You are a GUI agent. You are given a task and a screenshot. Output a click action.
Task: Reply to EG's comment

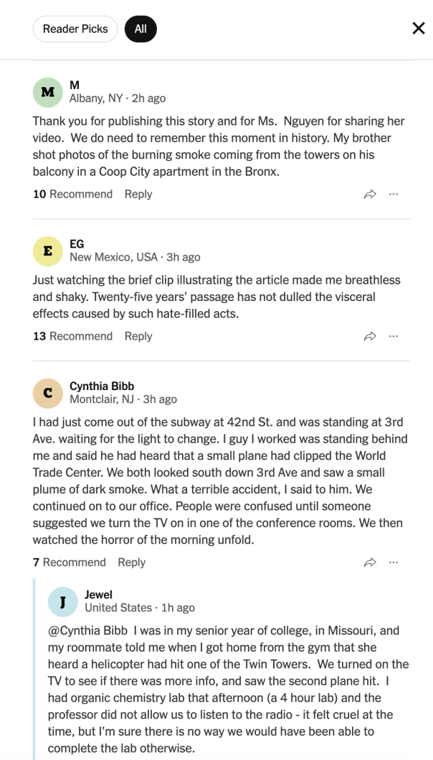[138, 336]
